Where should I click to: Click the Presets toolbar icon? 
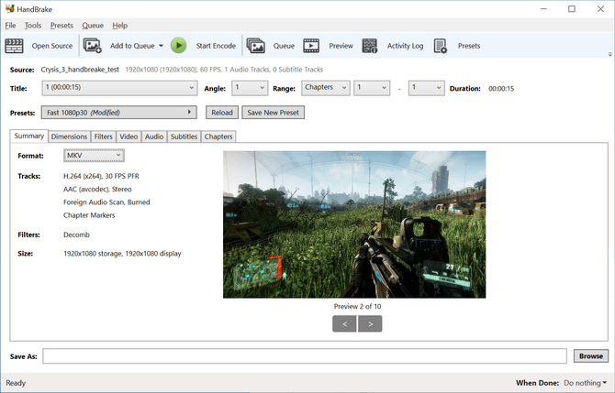click(441, 46)
